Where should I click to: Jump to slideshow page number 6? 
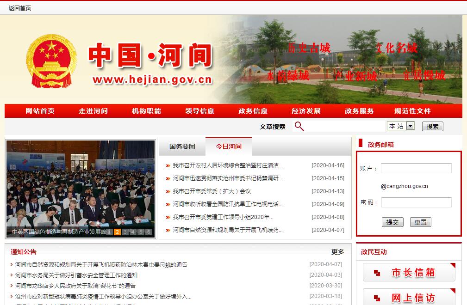[149, 232]
